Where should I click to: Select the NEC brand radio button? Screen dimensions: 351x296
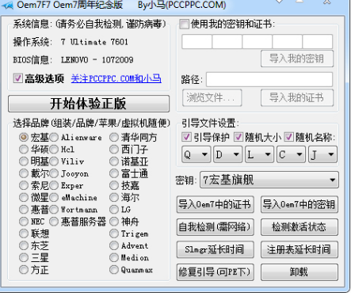[x=24, y=222]
